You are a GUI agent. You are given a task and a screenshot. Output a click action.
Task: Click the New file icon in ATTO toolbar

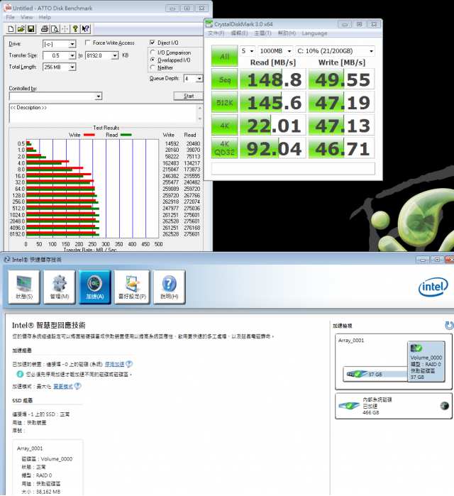tap(11, 29)
